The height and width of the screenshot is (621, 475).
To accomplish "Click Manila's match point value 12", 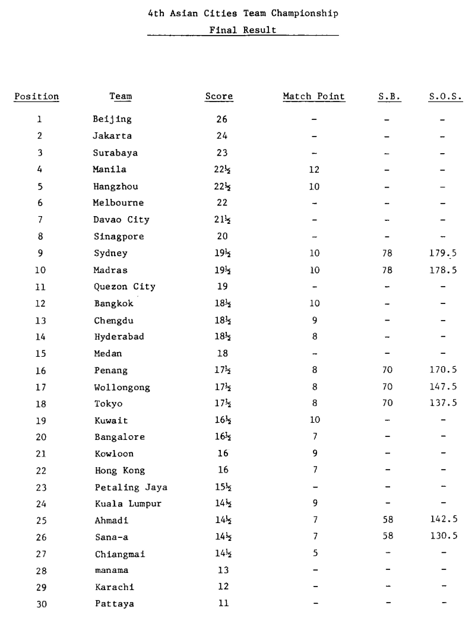I will click(314, 170).
